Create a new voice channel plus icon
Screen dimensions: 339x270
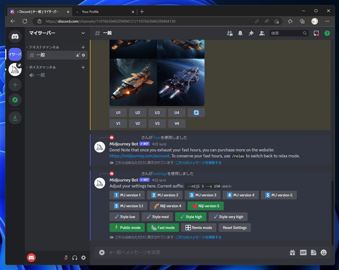83,67
